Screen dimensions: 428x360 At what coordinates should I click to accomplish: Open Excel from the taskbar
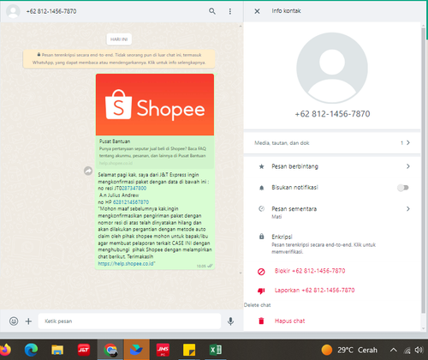(216, 350)
